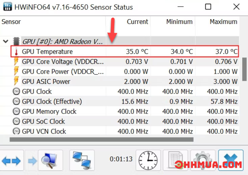Click the maximum effective clock value 57.8 MHz
Viewport: 248px width, 175px height.
(224, 101)
